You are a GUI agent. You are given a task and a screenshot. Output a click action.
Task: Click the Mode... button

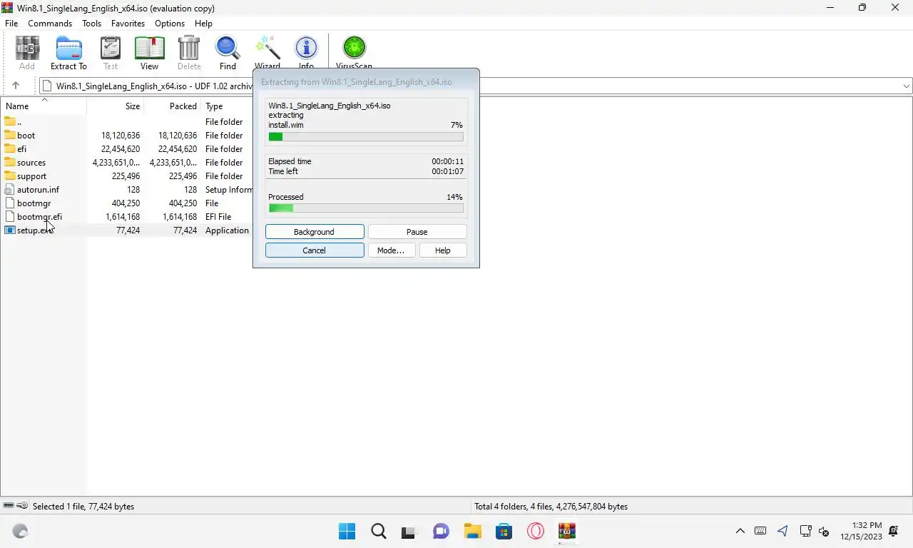point(391,250)
